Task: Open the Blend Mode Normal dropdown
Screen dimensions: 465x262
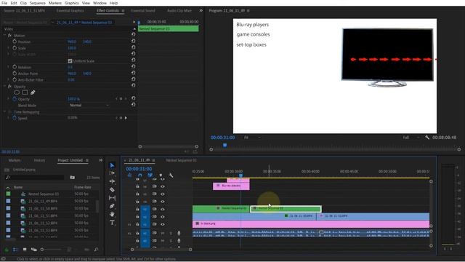Action: [x=89, y=105]
